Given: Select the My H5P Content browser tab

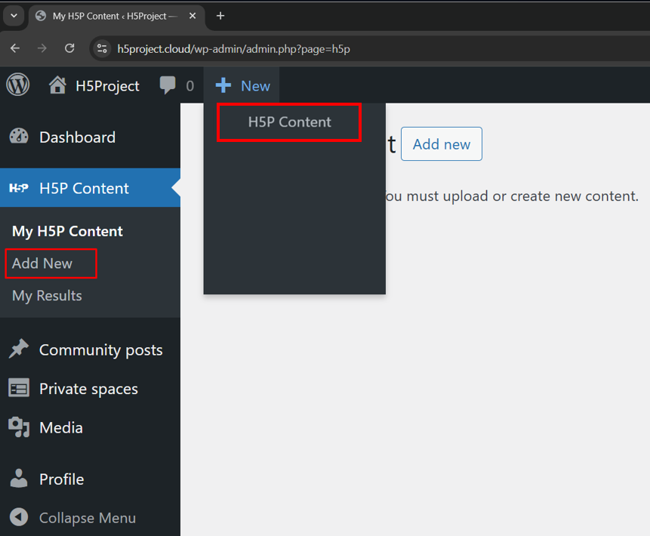Looking at the screenshot, I should 116,16.
